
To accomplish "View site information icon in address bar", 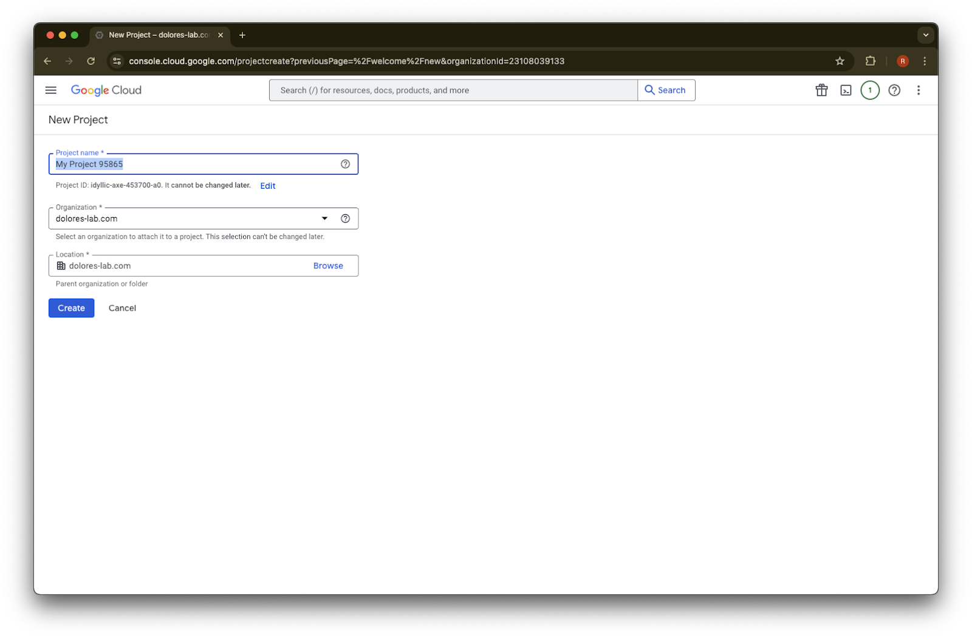I will click(x=117, y=61).
